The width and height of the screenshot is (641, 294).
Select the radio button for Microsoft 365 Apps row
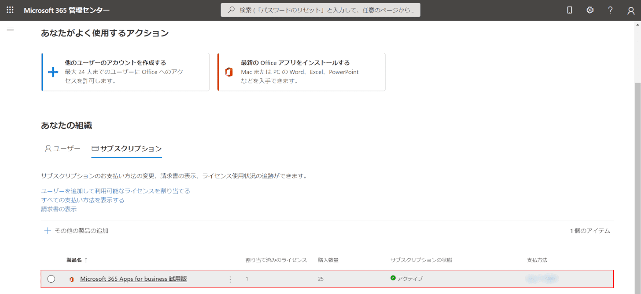[51, 279]
